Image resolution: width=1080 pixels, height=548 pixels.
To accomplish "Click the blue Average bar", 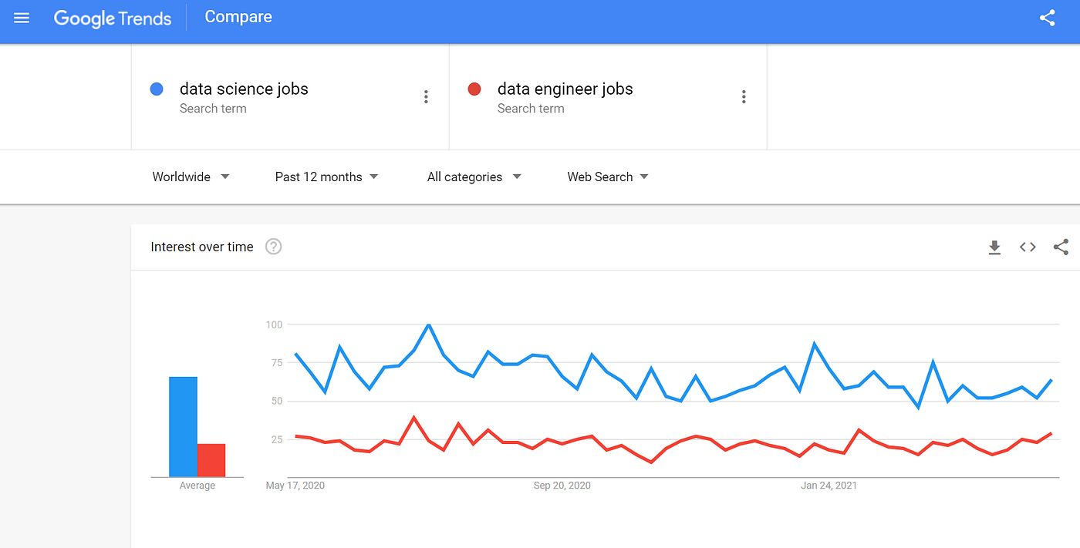I will coord(184,426).
